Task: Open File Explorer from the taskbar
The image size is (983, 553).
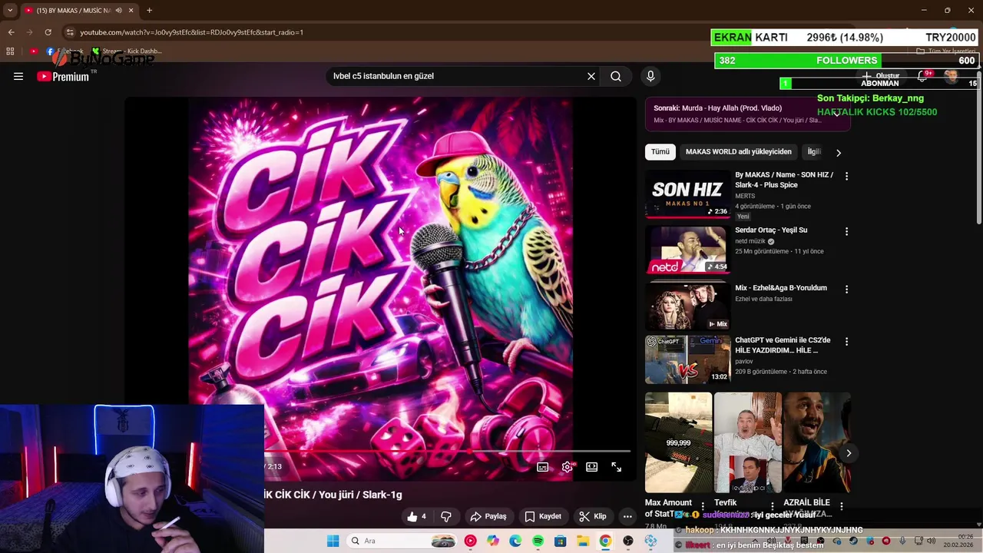Action: [583, 541]
